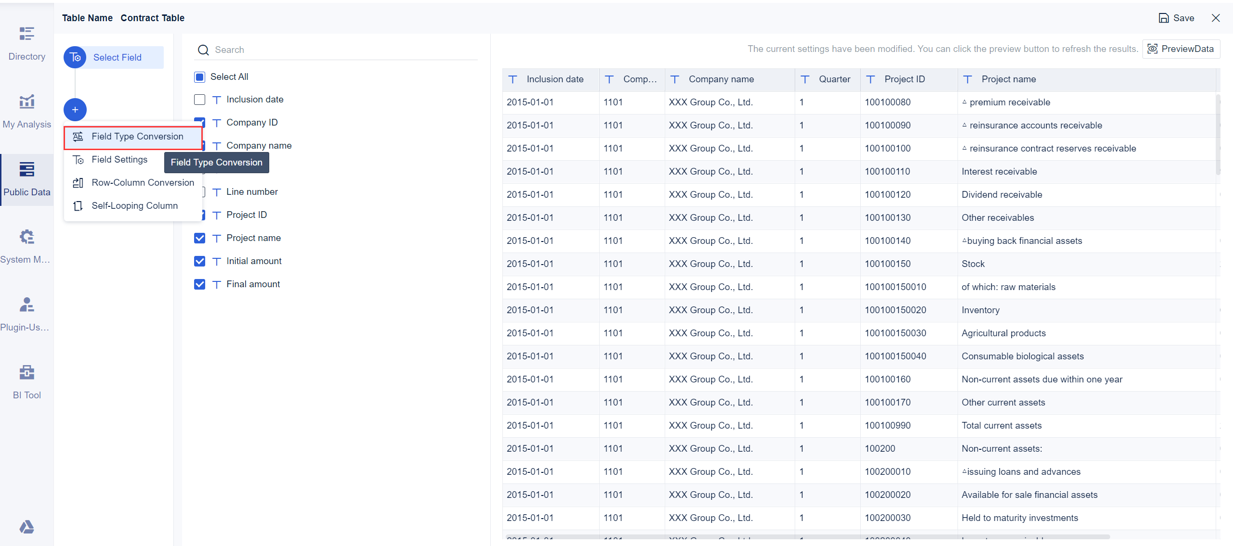Toggle the Select All checkbox

[199, 77]
